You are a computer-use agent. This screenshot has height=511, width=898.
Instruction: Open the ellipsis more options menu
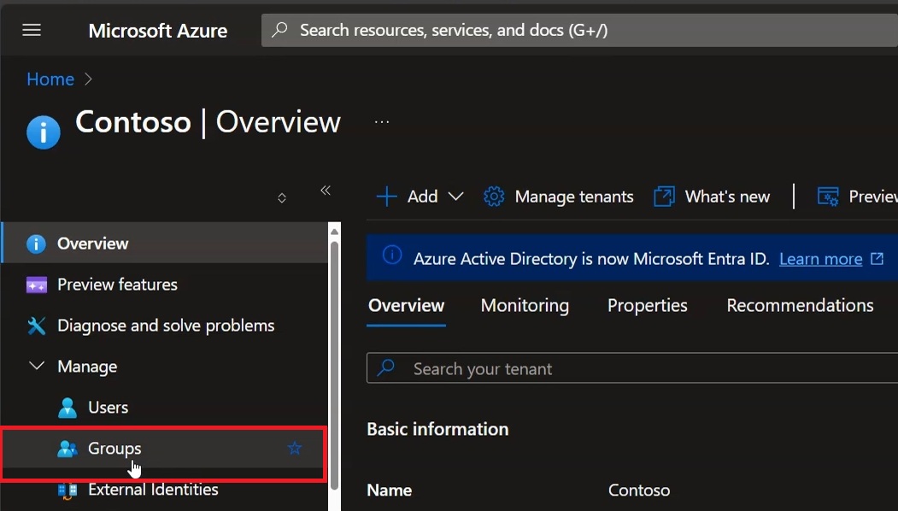coord(382,122)
